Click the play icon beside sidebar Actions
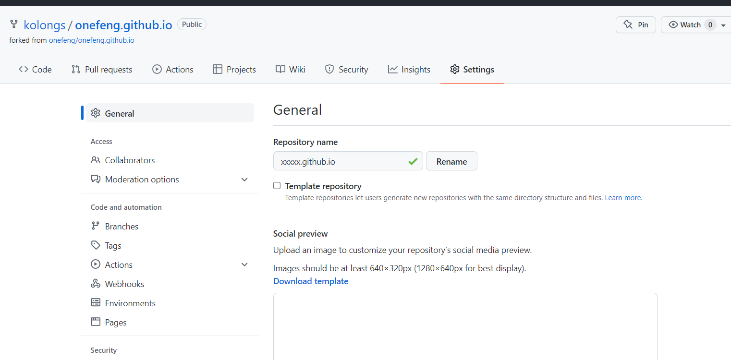 96,264
